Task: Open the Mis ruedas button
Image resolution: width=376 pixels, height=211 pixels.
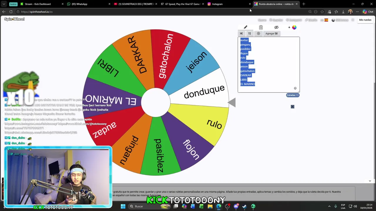Action: [365, 20]
